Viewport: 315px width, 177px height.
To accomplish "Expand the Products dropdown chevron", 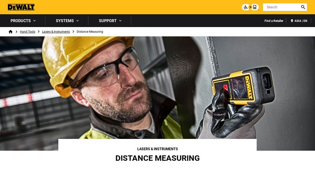I will [x=35, y=21].
